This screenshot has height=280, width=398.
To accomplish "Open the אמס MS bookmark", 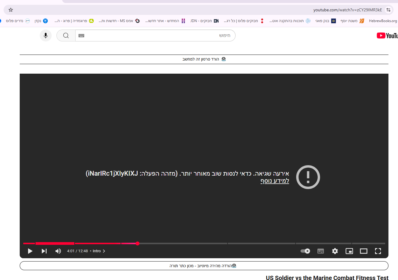I will click(x=119, y=21).
